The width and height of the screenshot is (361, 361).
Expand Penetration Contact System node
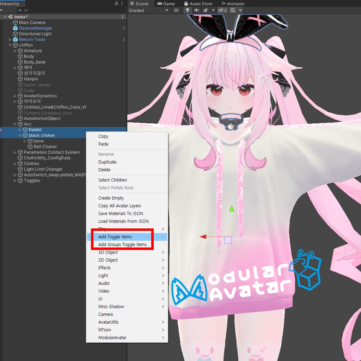click(15, 152)
